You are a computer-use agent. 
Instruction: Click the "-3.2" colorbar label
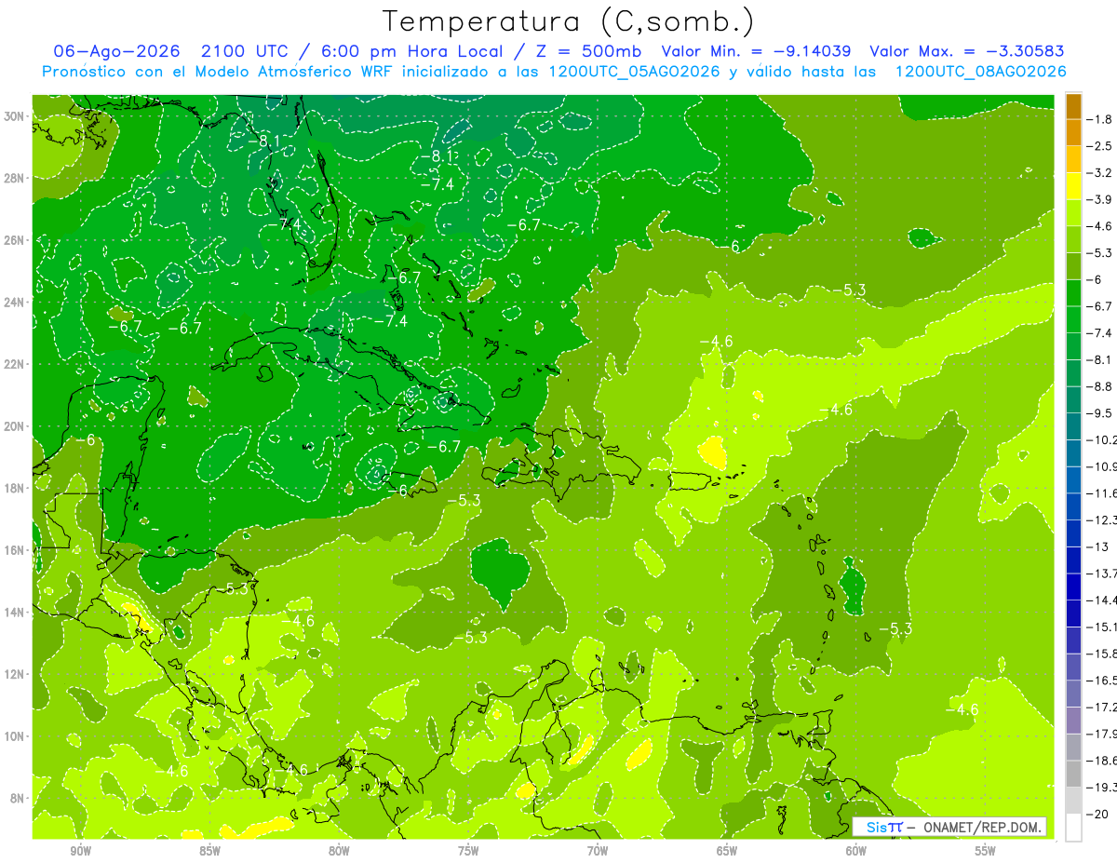coord(1101,172)
